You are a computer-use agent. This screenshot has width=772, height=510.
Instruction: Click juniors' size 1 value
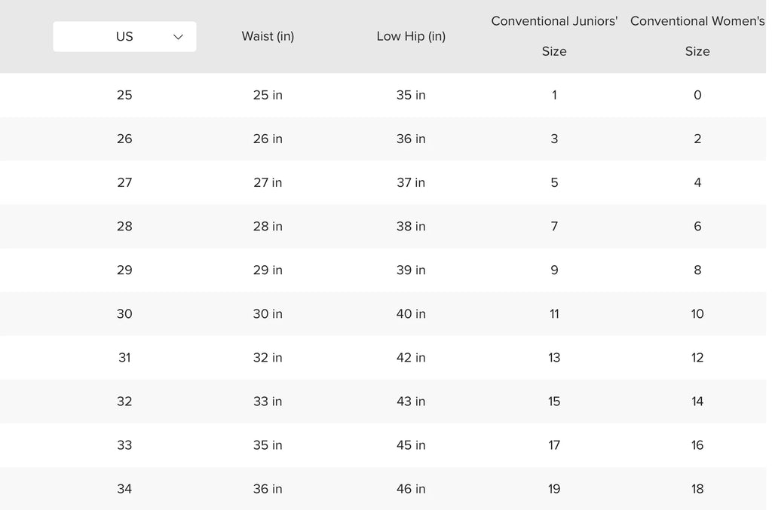[x=554, y=95]
